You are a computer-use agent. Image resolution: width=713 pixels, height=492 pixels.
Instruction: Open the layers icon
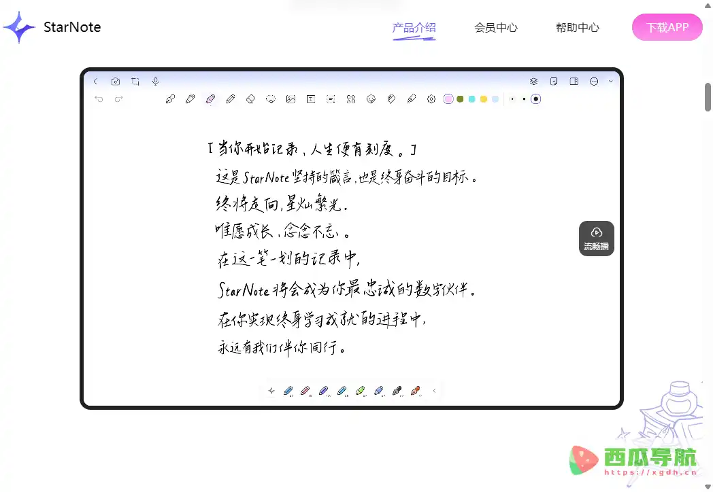point(534,82)
